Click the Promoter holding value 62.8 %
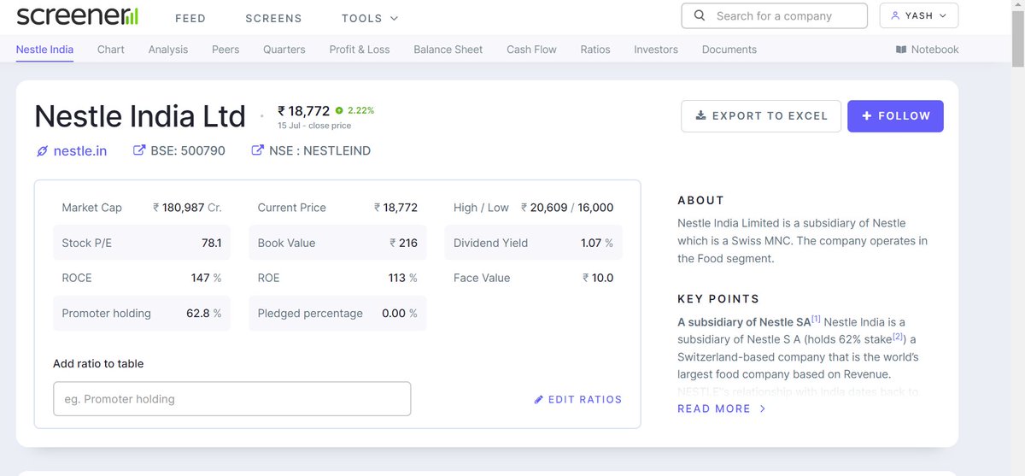This screenshot has height=476, width=1025. click(x=204, y=314)
